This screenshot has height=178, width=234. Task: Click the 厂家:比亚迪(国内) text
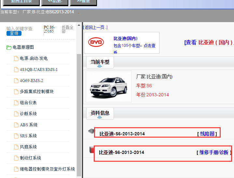154,77
